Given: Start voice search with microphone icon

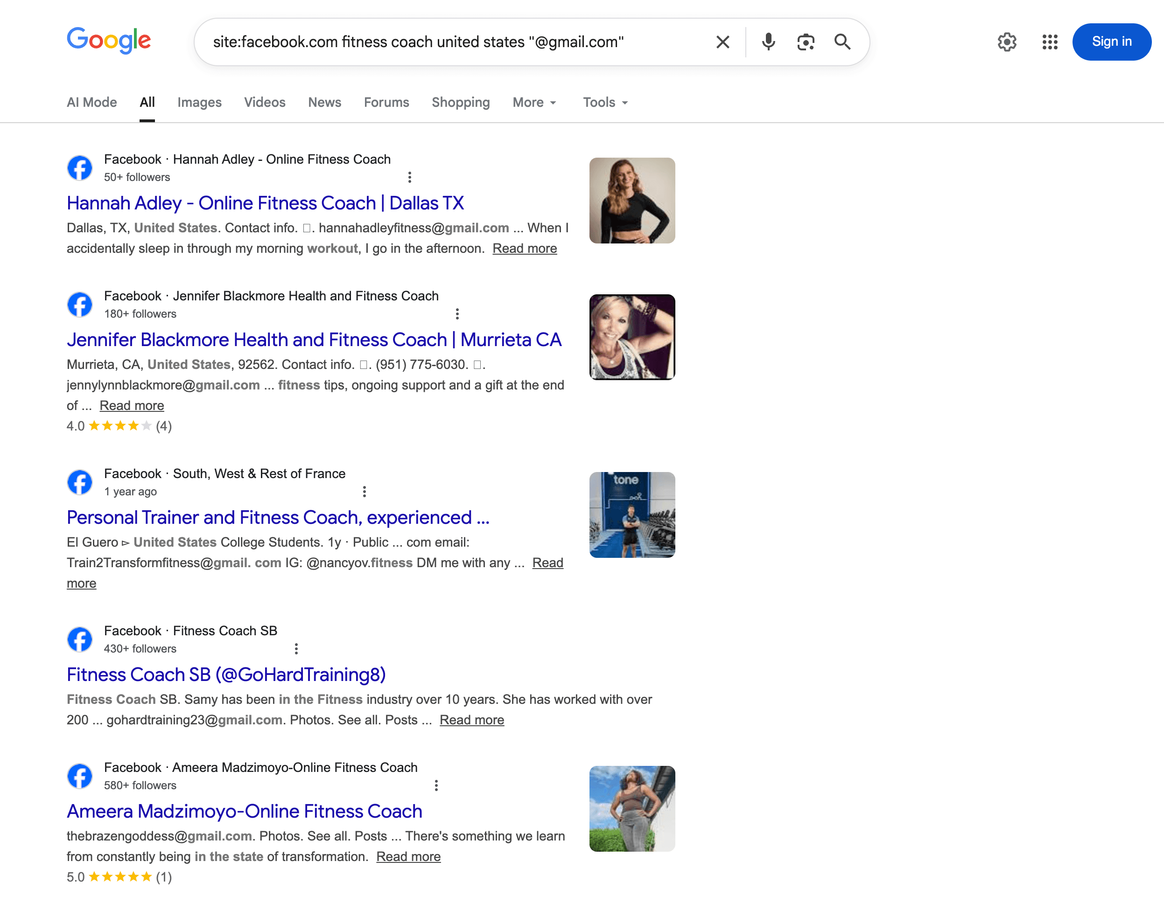Looking at the screenshot, I should point(768,42).
